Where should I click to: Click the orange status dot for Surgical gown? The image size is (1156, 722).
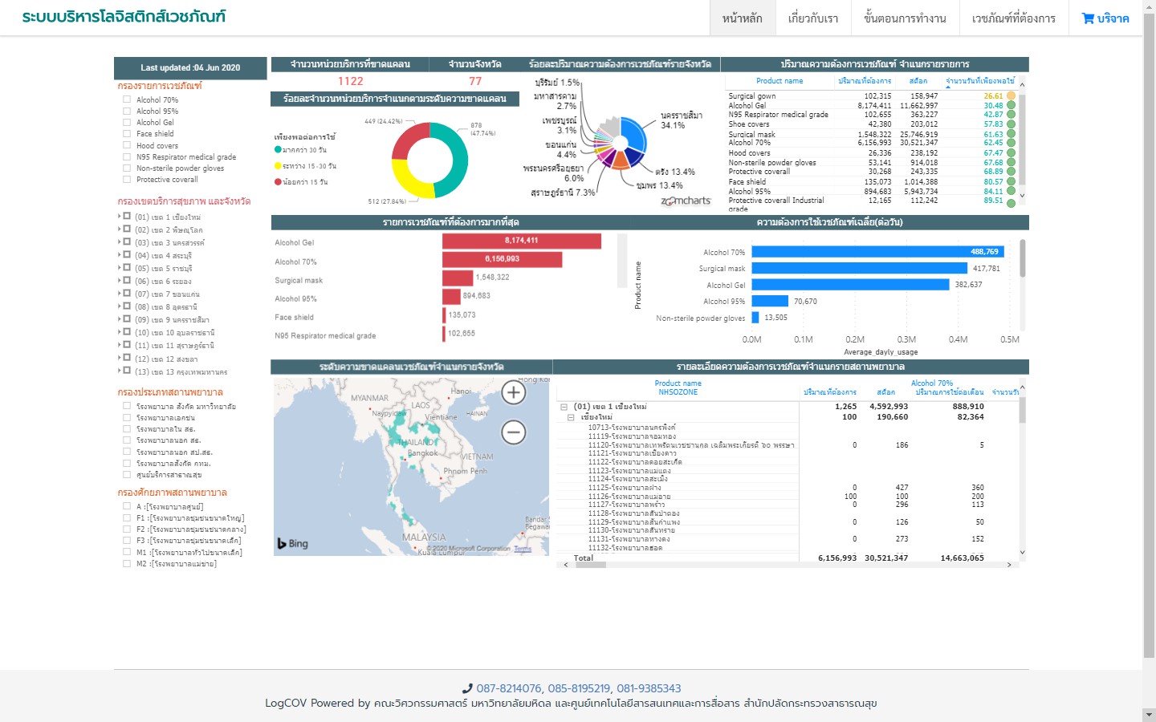1011,95
